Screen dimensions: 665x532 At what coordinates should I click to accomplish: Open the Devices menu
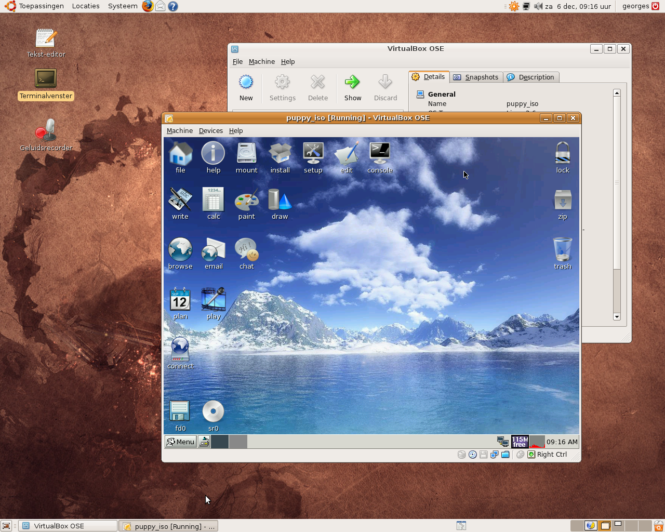pyautogui.click(x=210, y=131)
